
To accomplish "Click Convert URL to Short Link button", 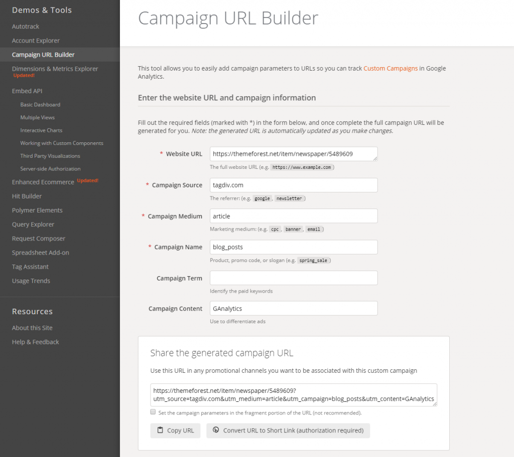I will pos(288,430).
